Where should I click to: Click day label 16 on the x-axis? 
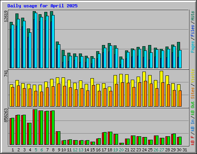pos(98,150)
